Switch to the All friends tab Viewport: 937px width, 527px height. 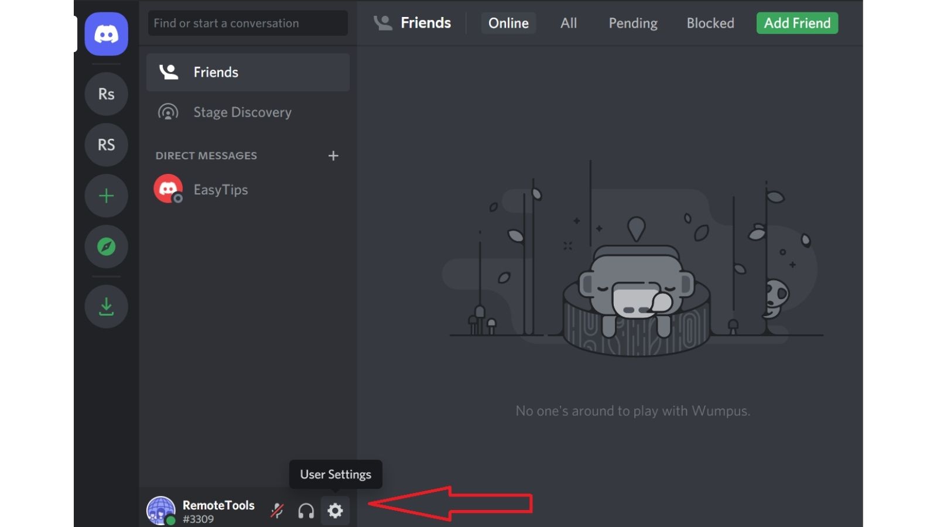(569, 23)
